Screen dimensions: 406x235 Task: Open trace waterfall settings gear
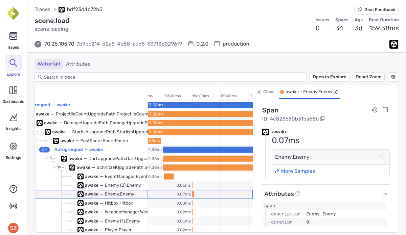[393, 77]
